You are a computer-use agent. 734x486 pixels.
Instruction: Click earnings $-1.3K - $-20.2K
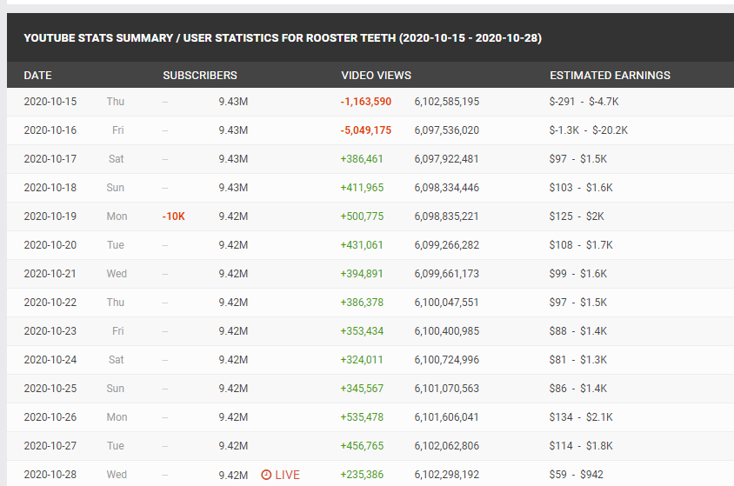coord(589,130)
